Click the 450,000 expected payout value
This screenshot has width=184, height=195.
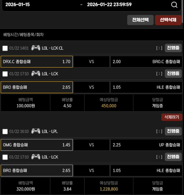[x=109, y=106]
